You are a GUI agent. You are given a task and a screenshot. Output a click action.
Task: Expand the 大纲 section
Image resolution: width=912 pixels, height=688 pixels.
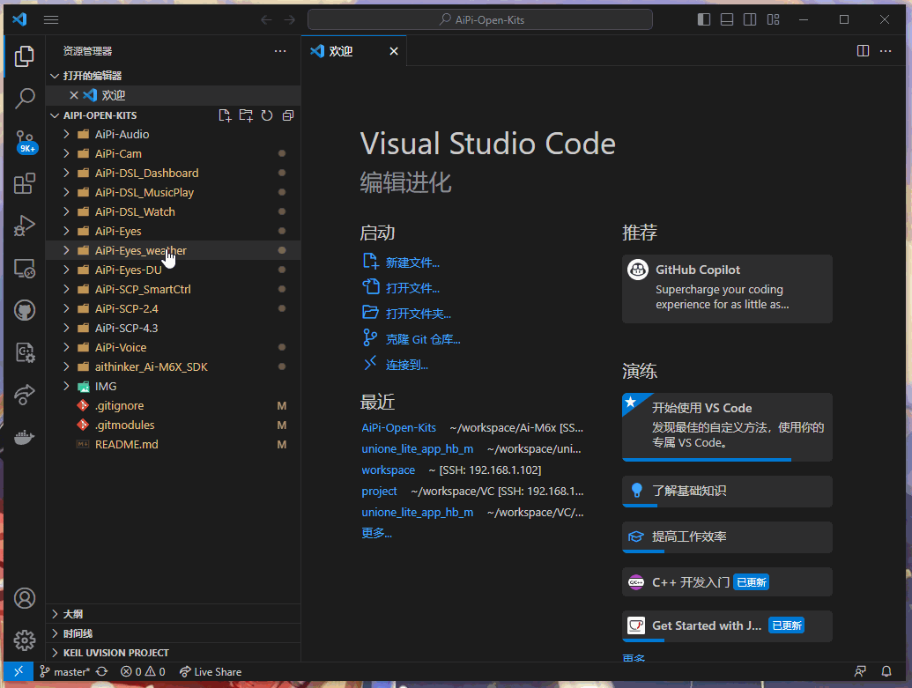tap(173, 614)
